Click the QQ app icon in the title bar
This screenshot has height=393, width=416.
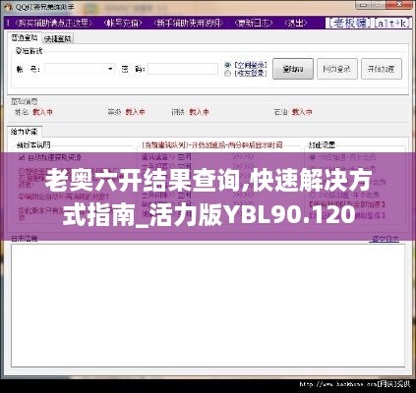[x=10, y=7]
